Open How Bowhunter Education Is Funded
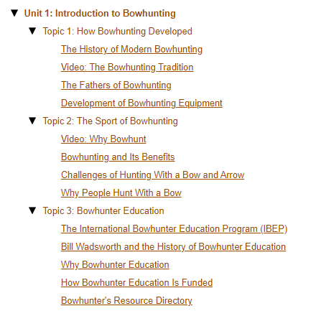This screenshot has width=321, height=311. click(x=137, y=282)
